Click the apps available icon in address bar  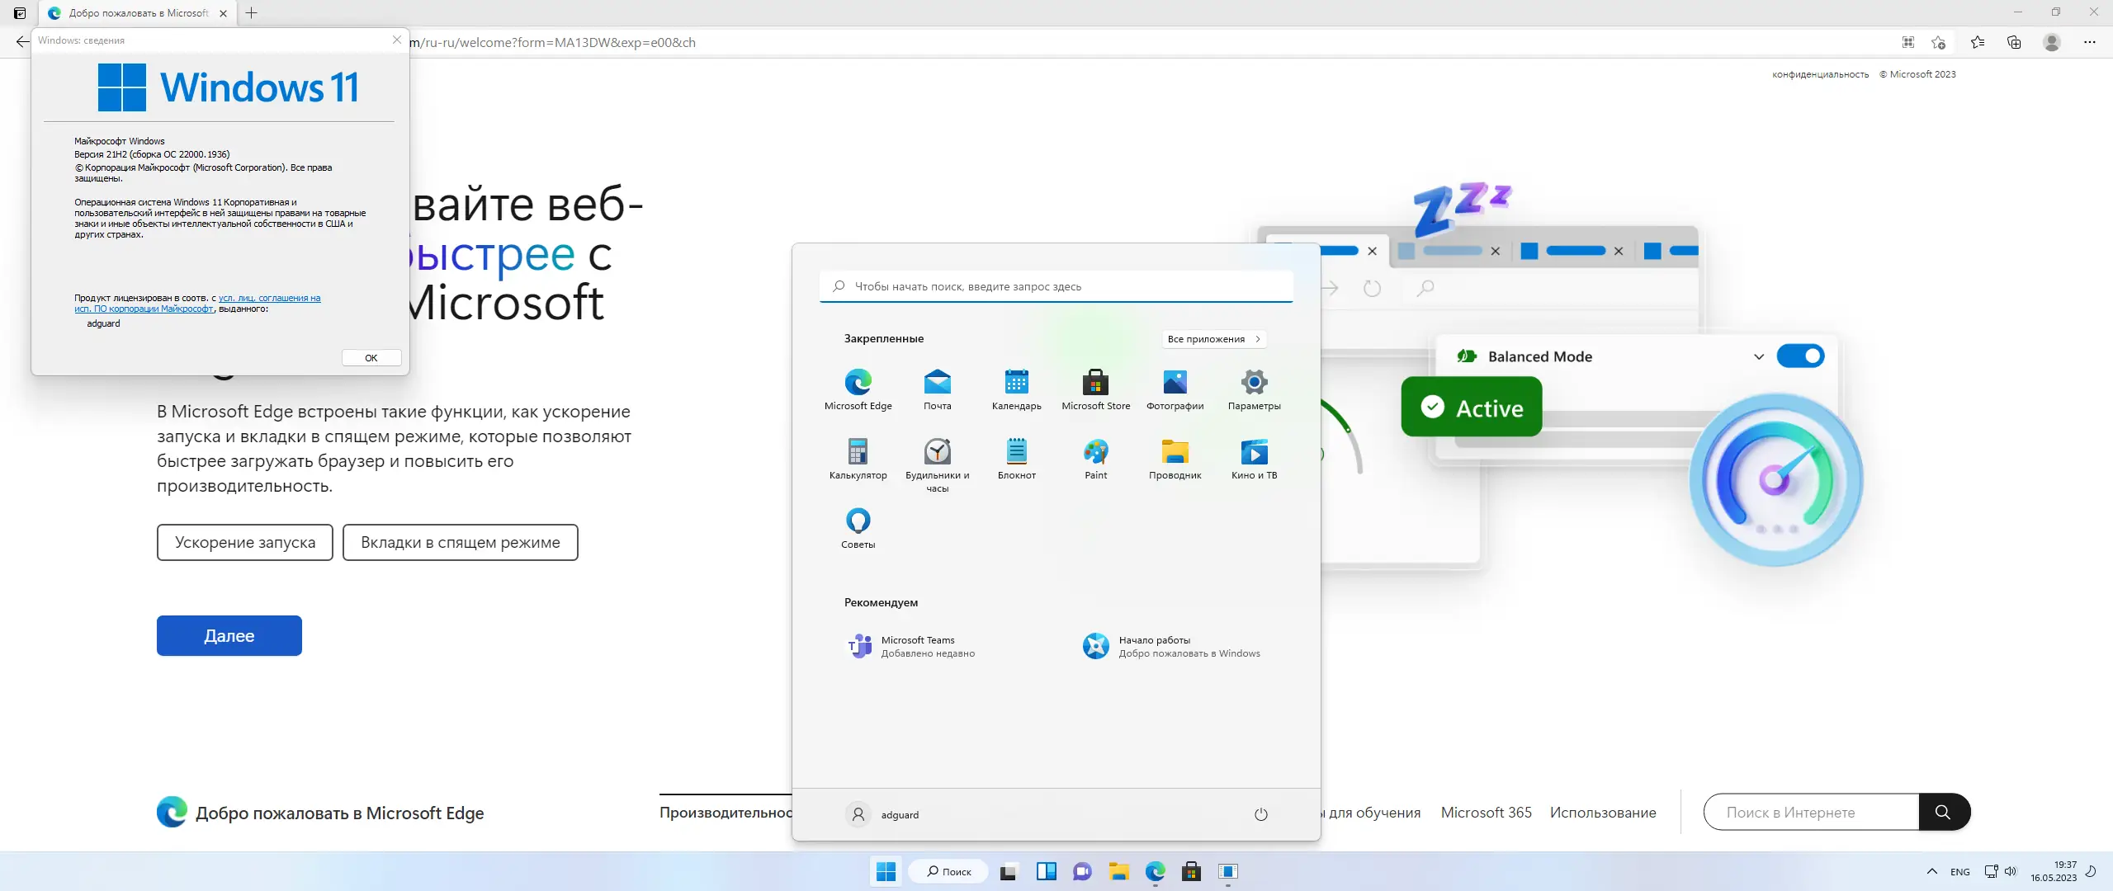pyautogui.click(x=1908, y=42)
